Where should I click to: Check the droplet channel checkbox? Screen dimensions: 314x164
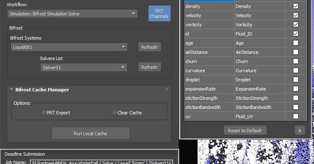[296, 80]
